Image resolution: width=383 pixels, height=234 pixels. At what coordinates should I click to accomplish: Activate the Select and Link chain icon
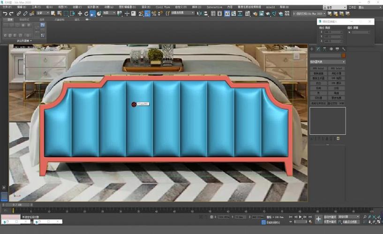(x=19, y=14)
